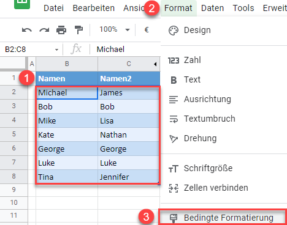Select column A header
The image size is (287, 225).
(x=32, y=64)
